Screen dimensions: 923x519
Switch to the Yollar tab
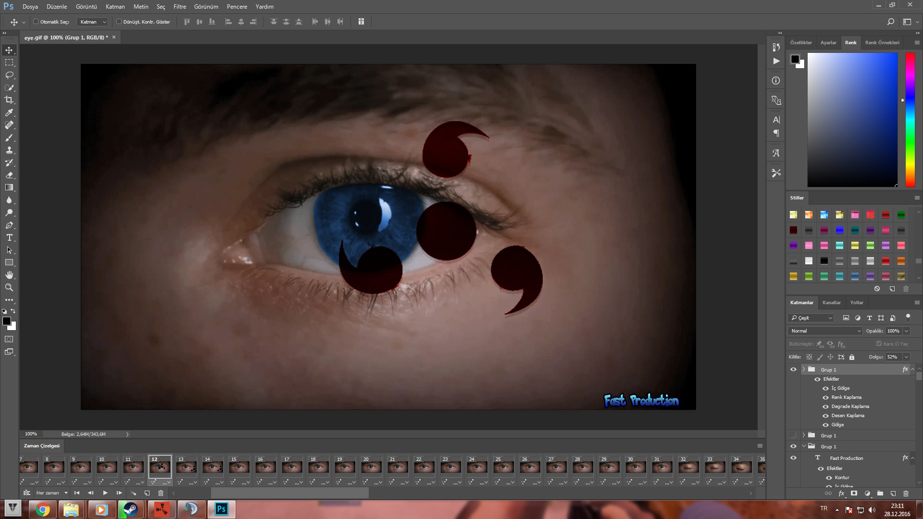tap(856, 303)
